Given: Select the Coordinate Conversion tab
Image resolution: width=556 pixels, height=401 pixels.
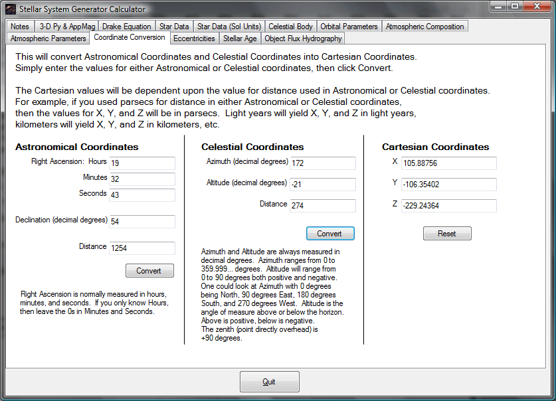Looking at the screenshot, I should click(x=130, y=38).
